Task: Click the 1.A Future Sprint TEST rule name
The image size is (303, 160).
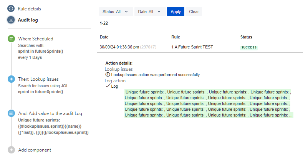Action: coord(192,47)
